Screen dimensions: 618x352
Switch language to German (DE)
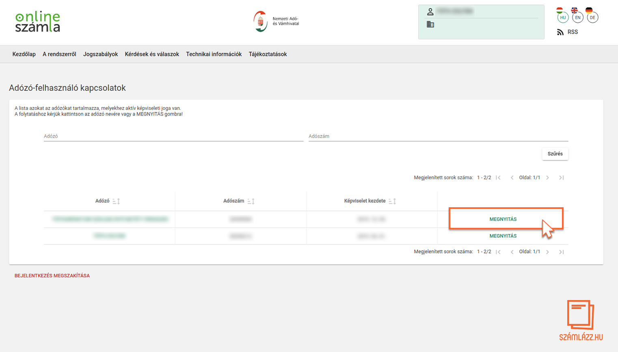pos(592,17)
